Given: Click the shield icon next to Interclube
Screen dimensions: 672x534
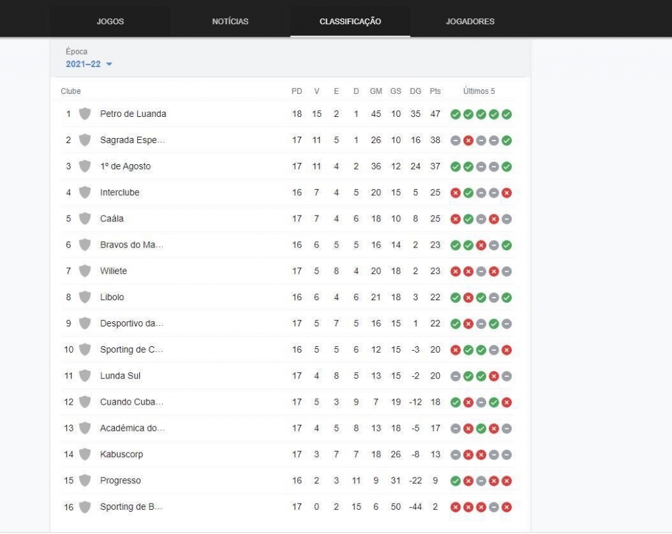Looking at the screenshot, I should (85, 192).
